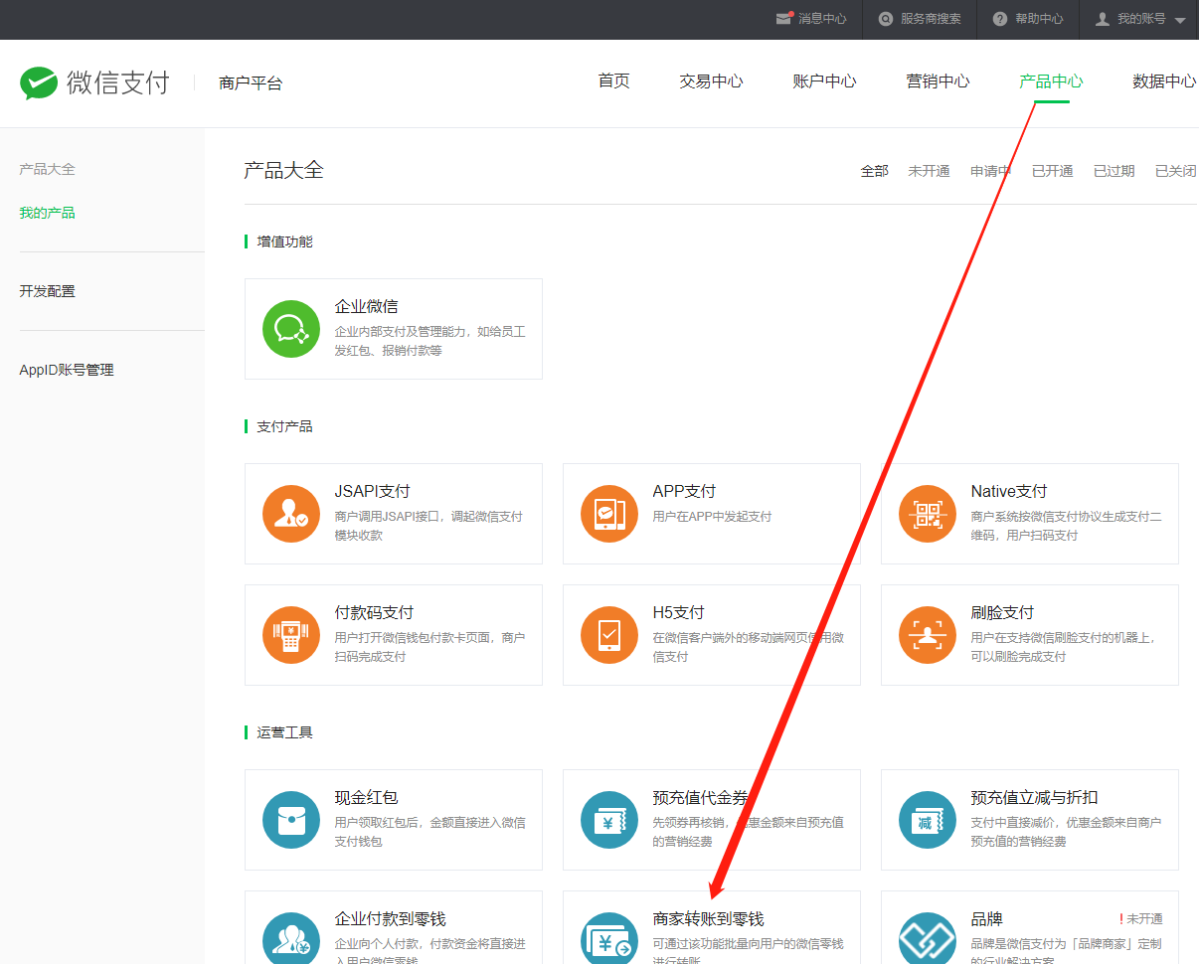The image size is (1199, 964).
Task: Open the H5支付 product title
Action: coord(679,613)
